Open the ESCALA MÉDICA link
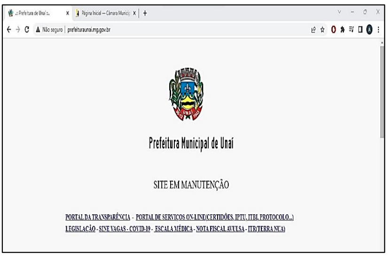This screenshot has width=392, height=257. (x=173, y=229)
